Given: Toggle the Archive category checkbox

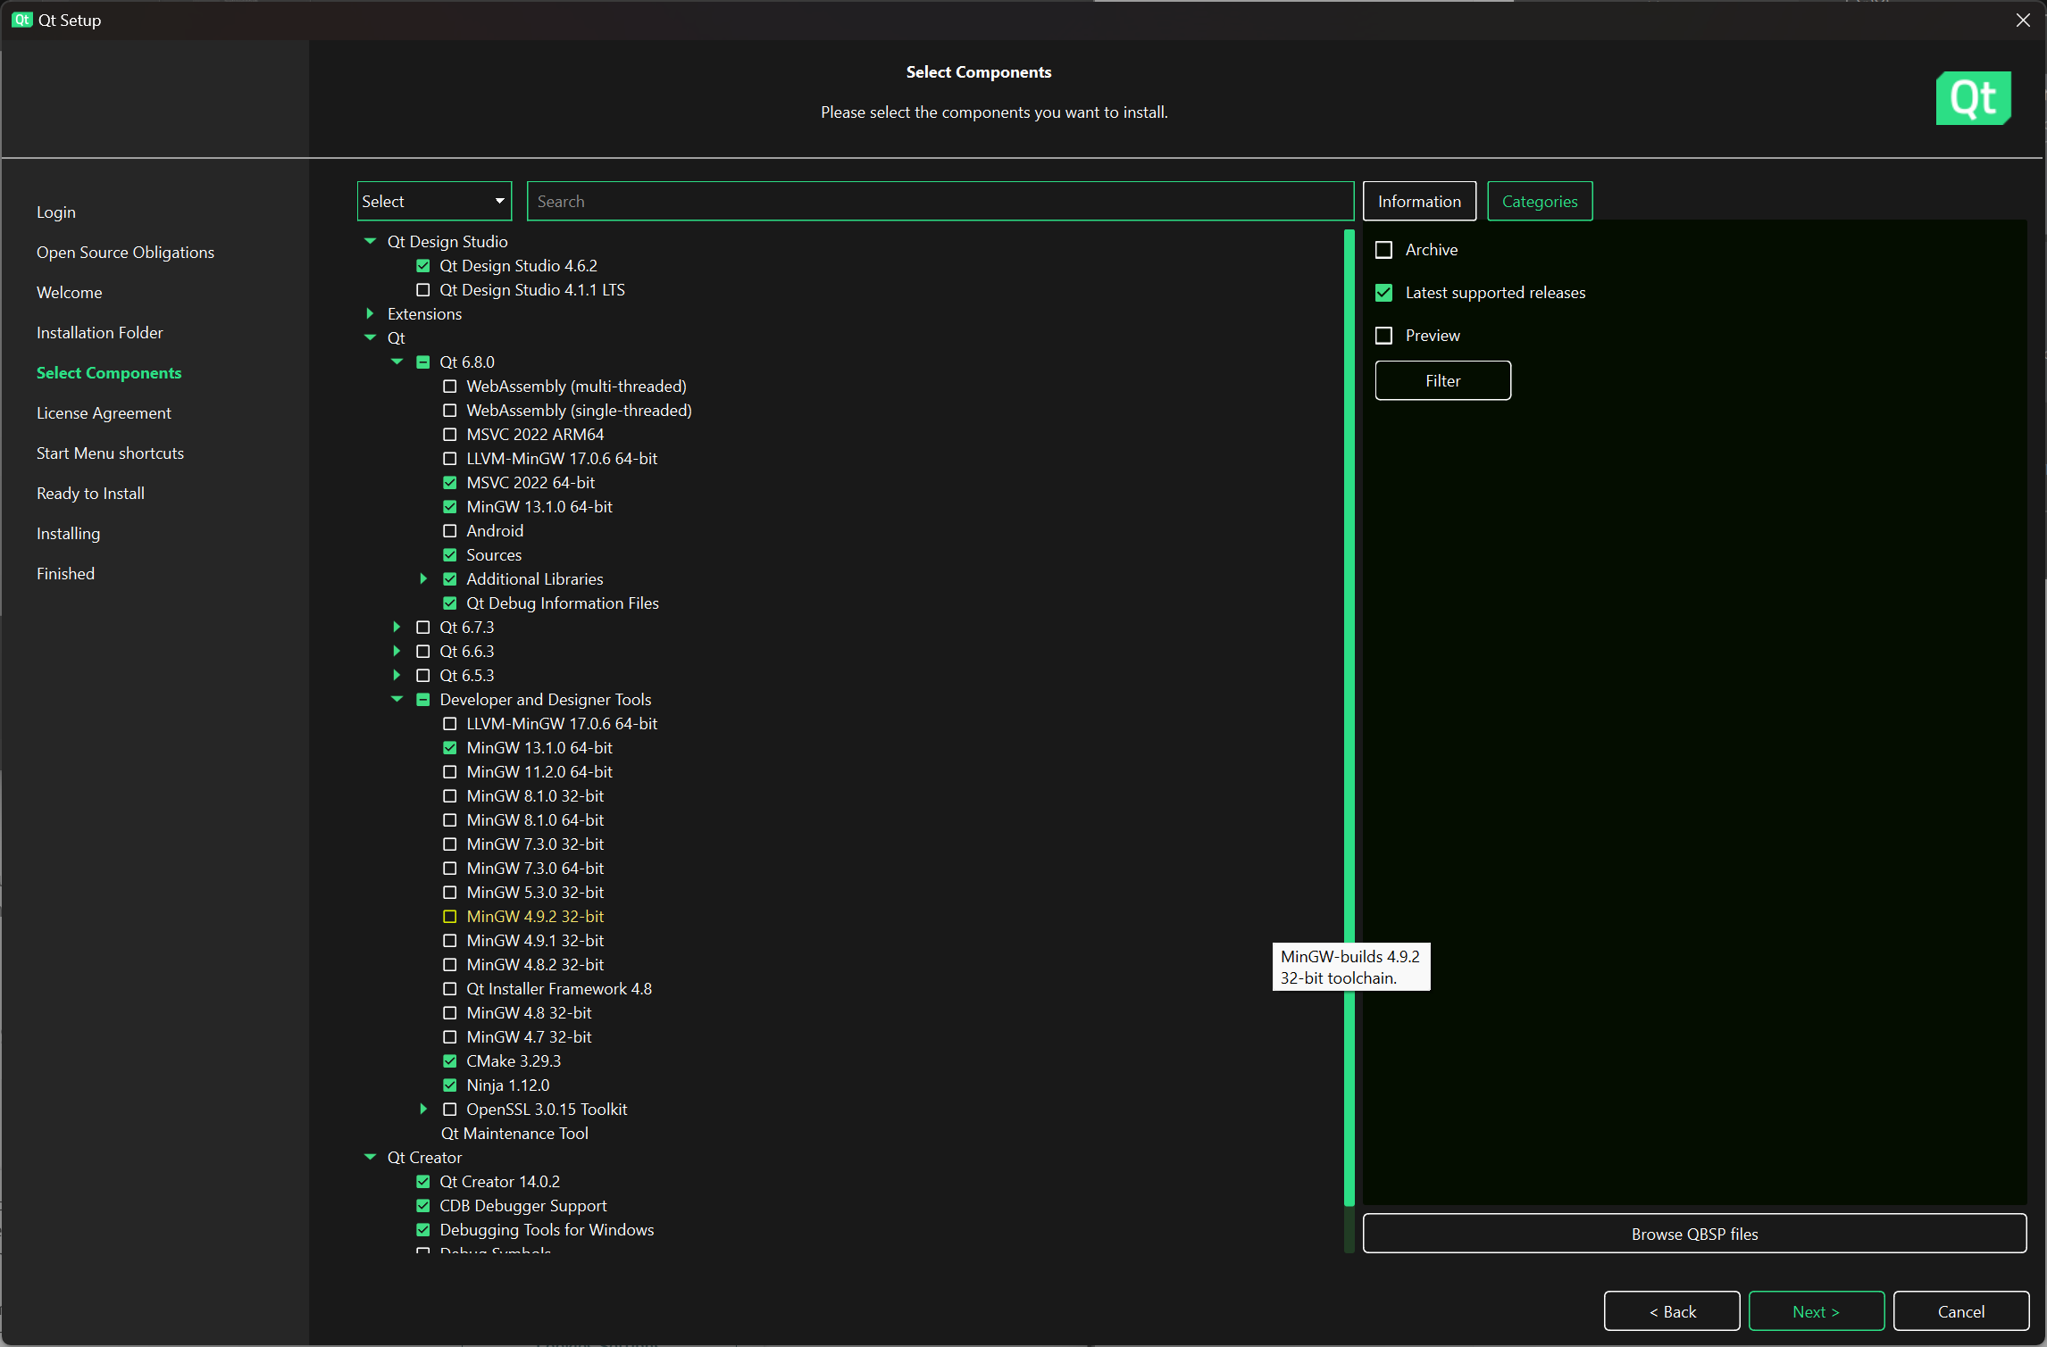Looking at the screenshot, I should click(x=1383, y=250).
